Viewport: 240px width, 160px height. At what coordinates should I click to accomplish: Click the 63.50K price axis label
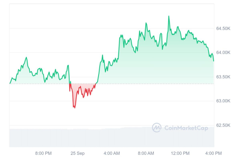tap(223, 77)
